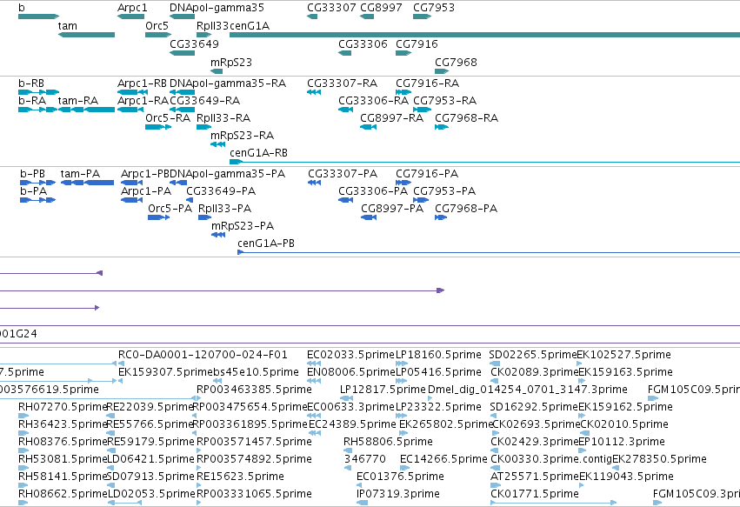Screen dimensions: 740x507
Task: Click the RC0-DA0001-120700-024-F01 EST label
Action: 203,355
